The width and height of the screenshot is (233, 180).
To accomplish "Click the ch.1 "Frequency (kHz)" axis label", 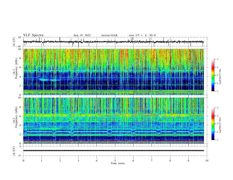I will point(16,69).
